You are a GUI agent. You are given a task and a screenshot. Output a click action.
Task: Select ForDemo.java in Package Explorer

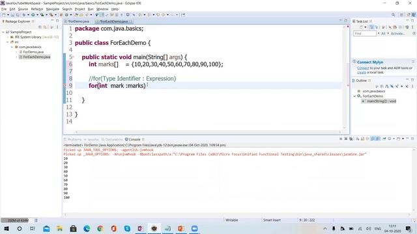(33, 52)
